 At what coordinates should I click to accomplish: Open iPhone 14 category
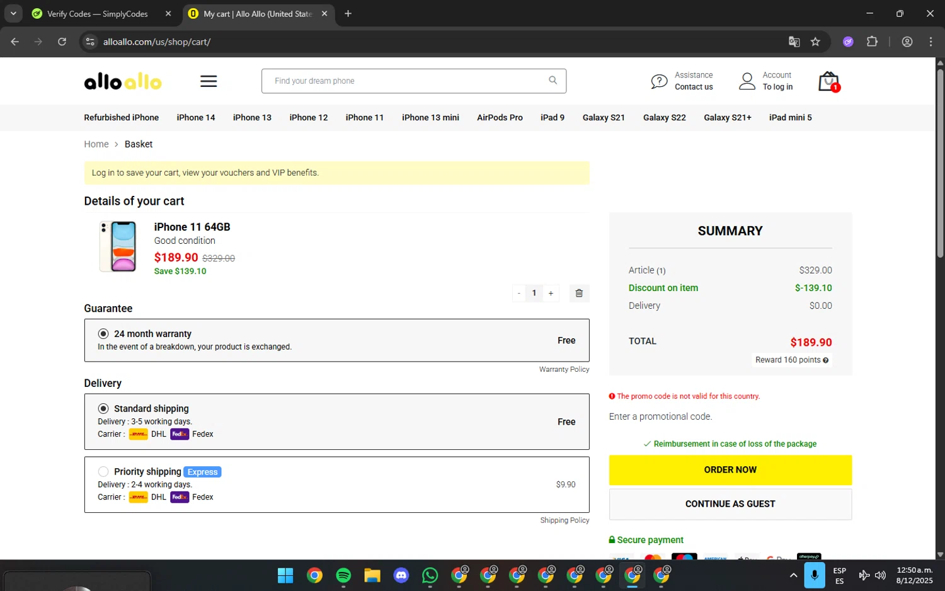coord(196,118)
